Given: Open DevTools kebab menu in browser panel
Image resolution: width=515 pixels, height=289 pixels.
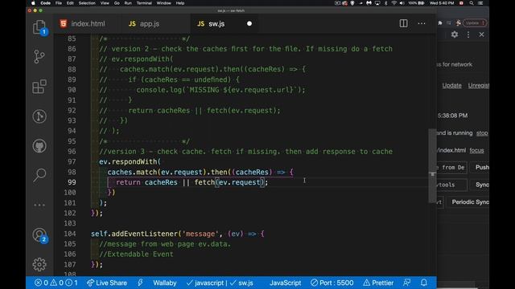Looking at the screenshot, I should tap(468, 35).
